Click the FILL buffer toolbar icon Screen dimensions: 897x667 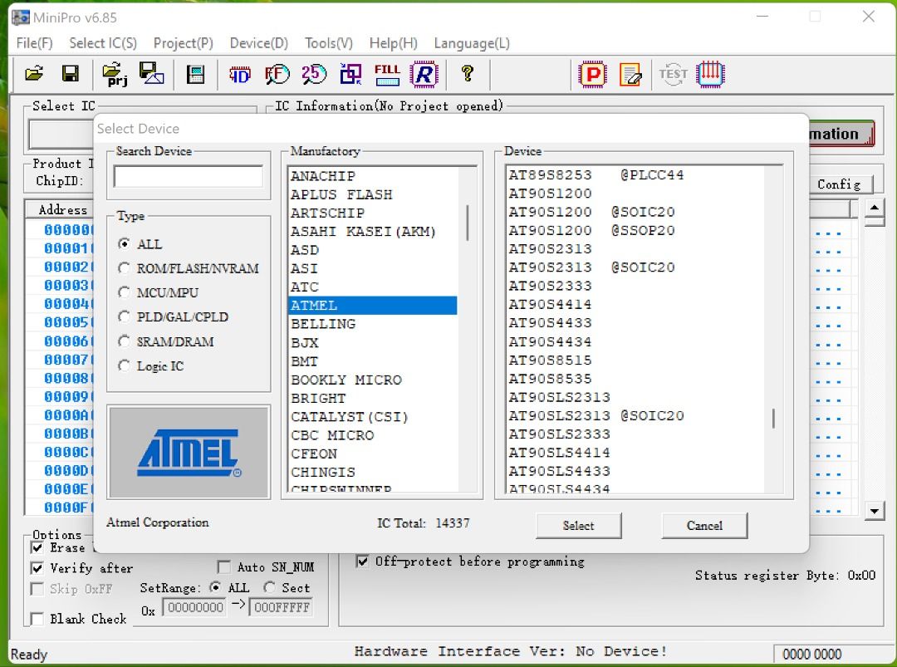point(387,75)
